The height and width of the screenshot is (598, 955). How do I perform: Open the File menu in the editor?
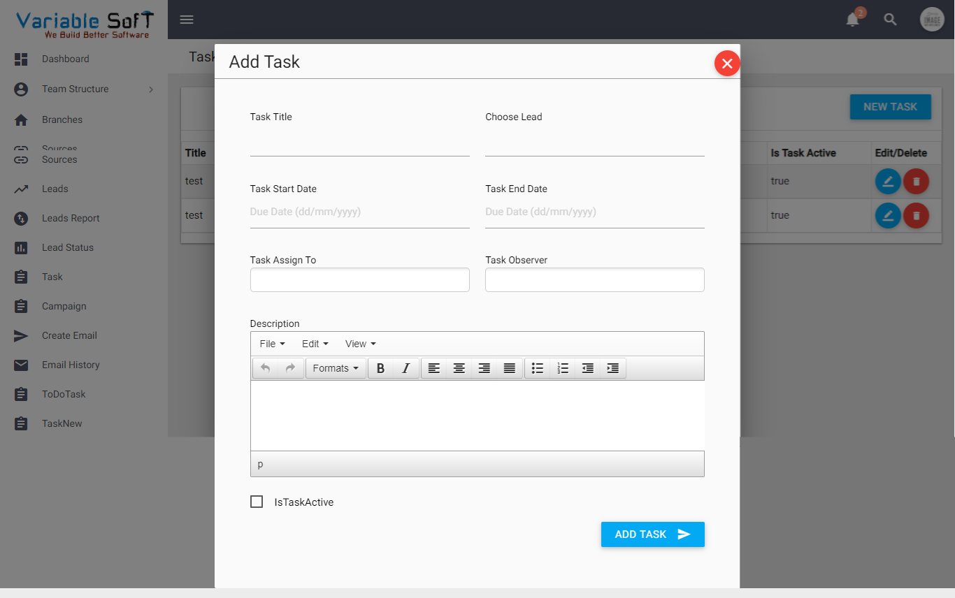pyautogui.click(x=271, y=343)
